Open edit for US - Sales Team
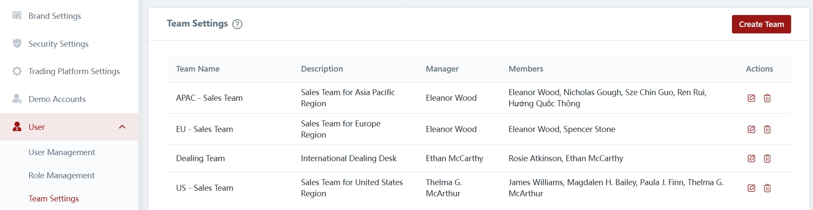Image resolution: width=813 pixels, height=210 pixels. pyautogui.click(x=751, y=188)
